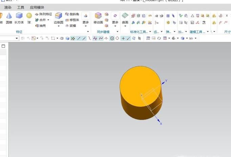
Task: Select the Cone (圆锥) feature tool
Action: (x=9, y=18)
